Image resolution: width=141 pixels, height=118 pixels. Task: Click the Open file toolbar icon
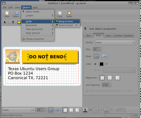pos(17,13)
